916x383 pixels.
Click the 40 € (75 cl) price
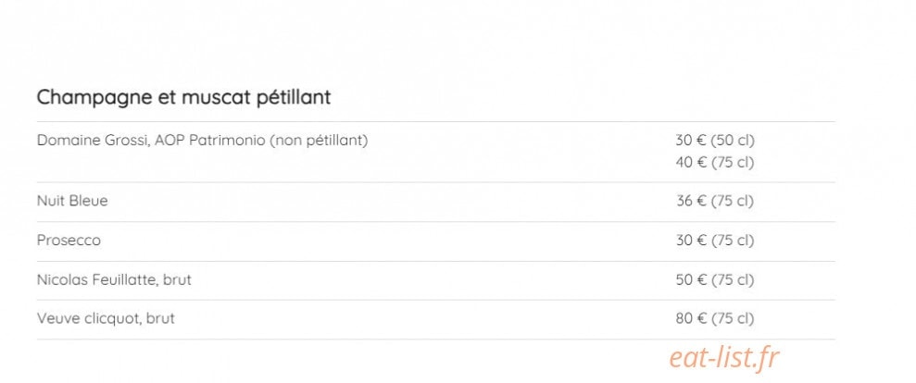715,162
